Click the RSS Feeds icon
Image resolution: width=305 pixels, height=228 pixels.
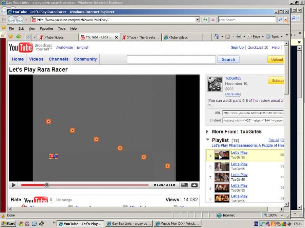point(227,36)
